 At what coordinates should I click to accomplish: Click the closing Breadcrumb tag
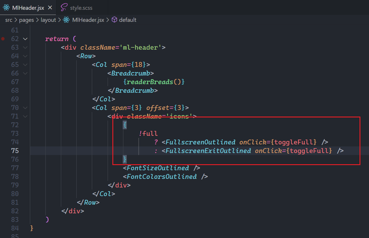(x=133, y=90)
